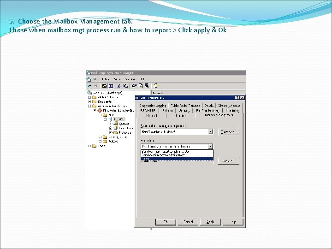Expand the Folders tree node
The width and height of the screenshot is (332, 249).
click(x=100, y=142)
